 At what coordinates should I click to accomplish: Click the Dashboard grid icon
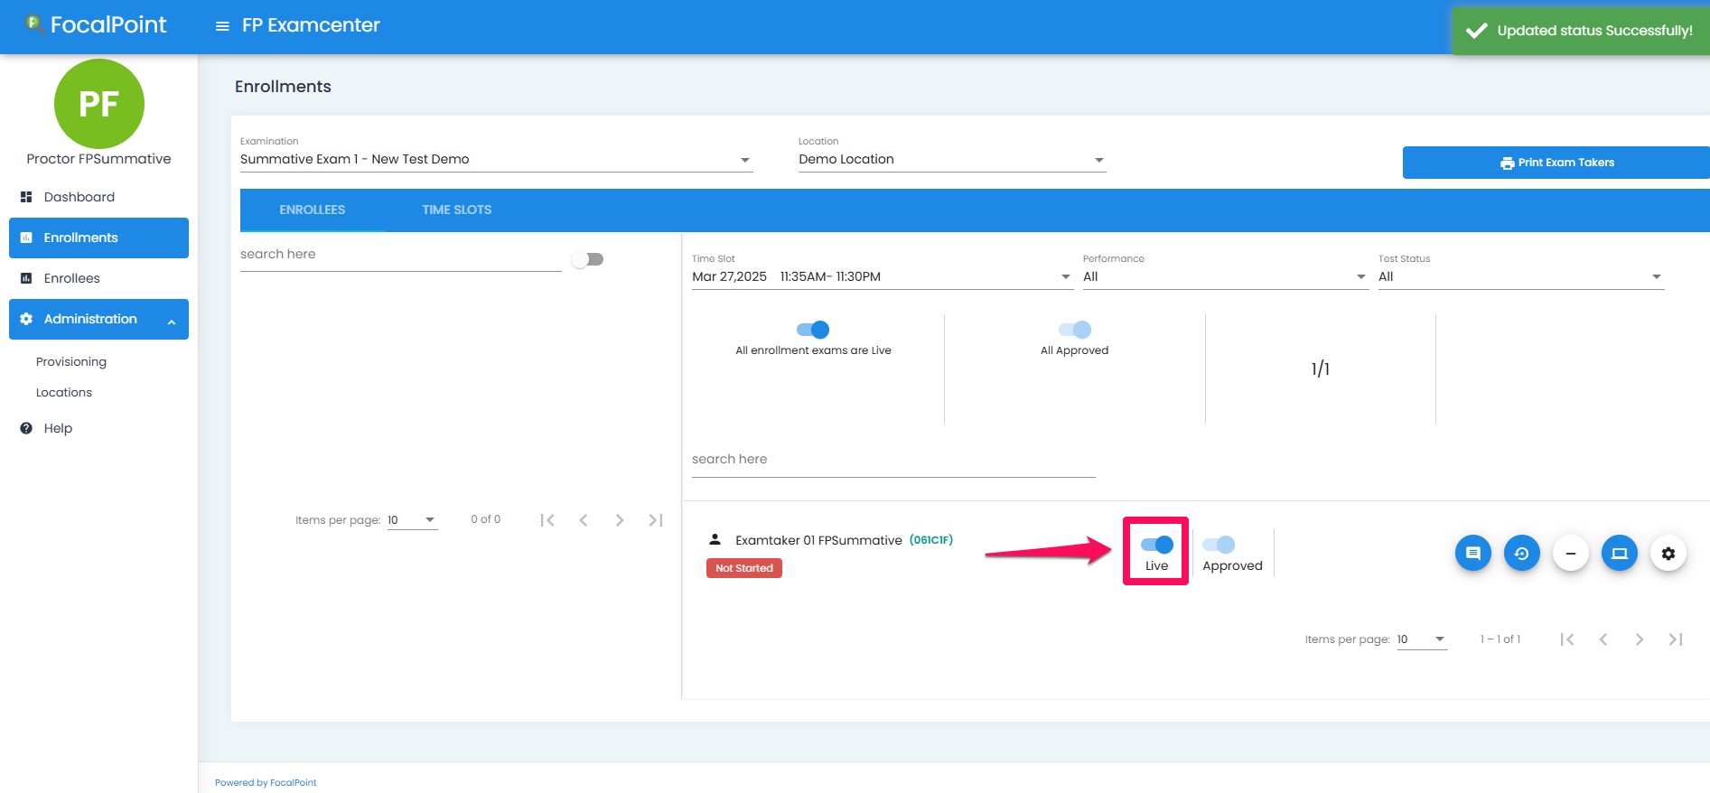click(26, 197)
